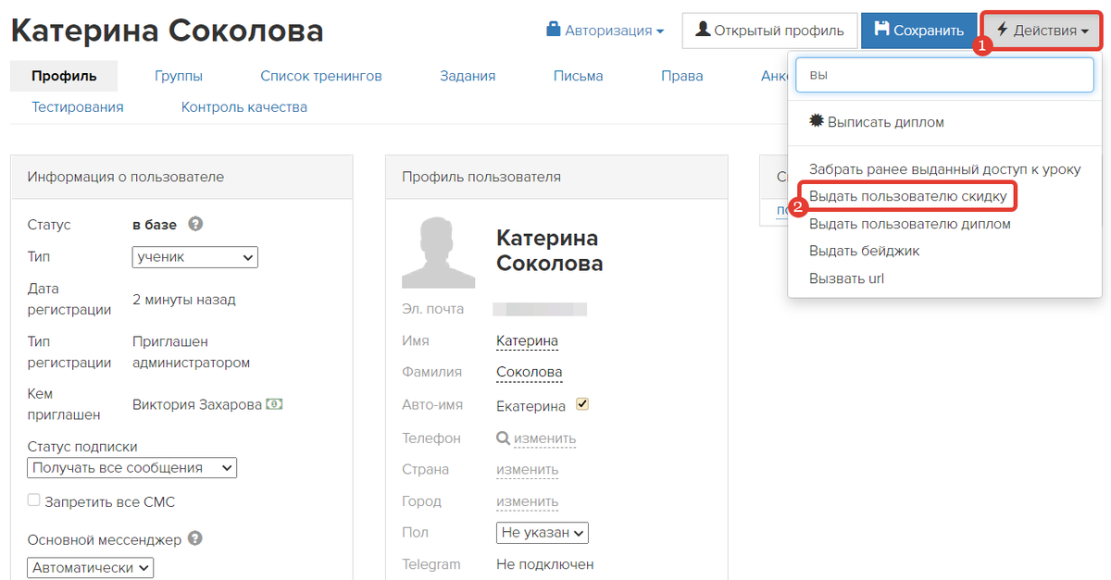Select Выдать пользователю скидку
Screen dimensions: 1111x580
coord(907,196)
